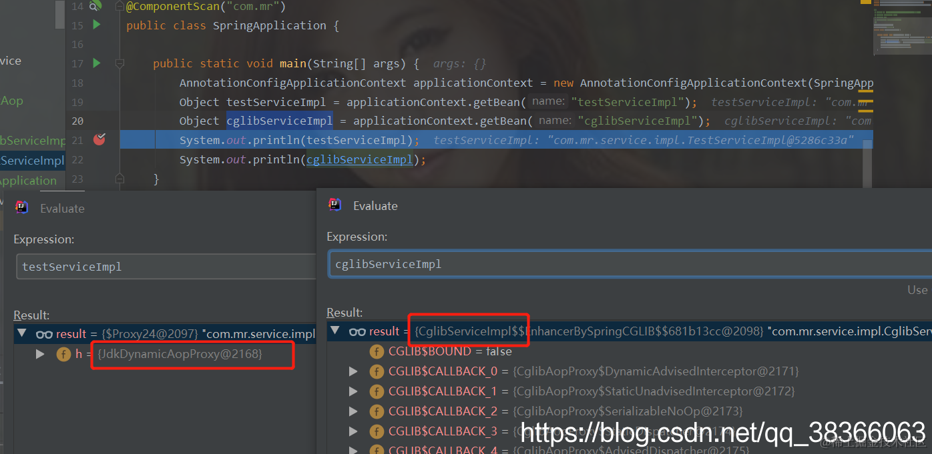Viewport: 932px width, 454px height.
Task: Click the testServiceImpl argument on line 21
Action: pyautogui.click(x=357, y=140)
